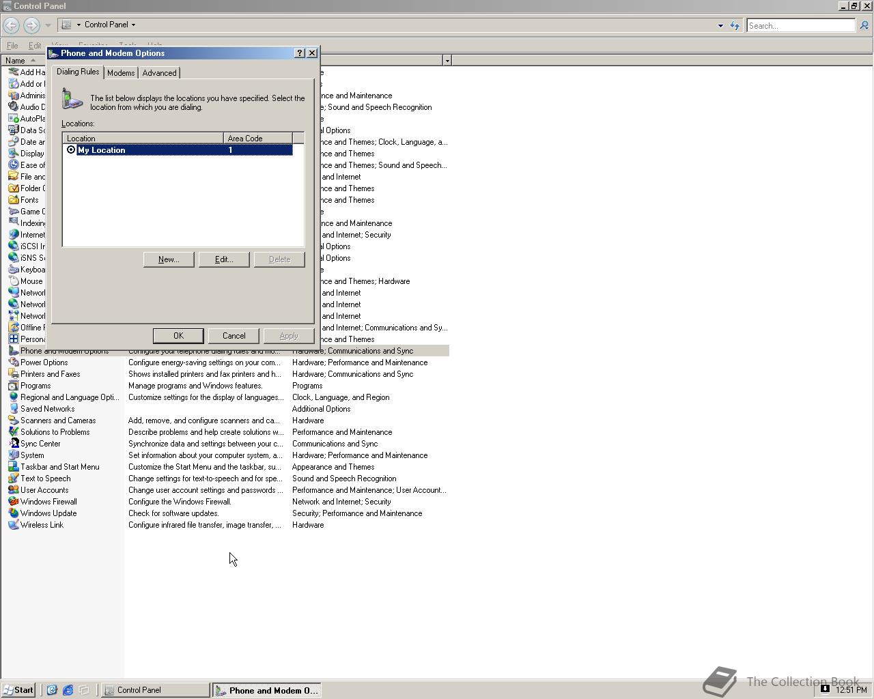874x699 pixels.
Task: Open the Scanners and Cameras icon
Action: (14, 420)
